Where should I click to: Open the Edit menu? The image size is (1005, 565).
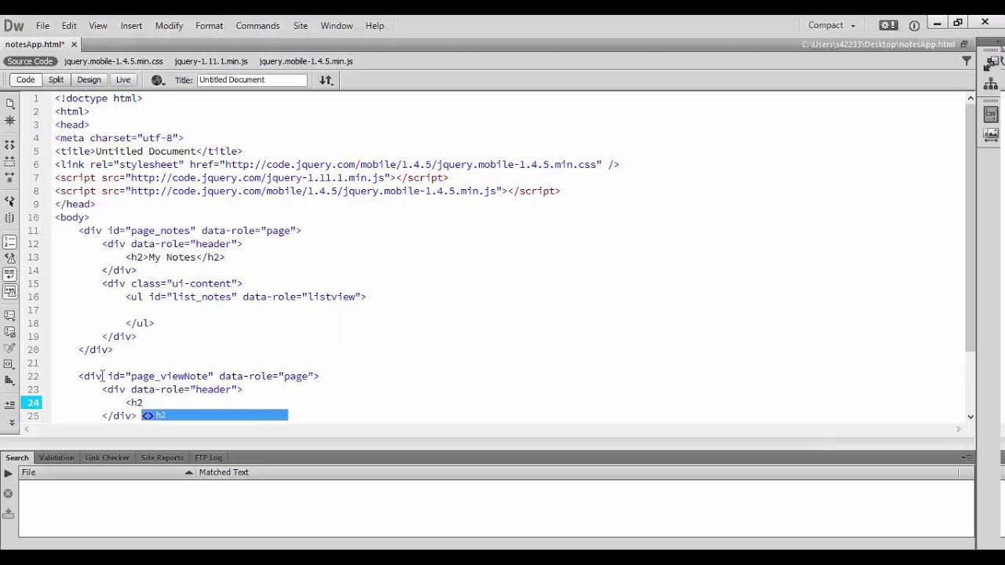pos(69,26)
